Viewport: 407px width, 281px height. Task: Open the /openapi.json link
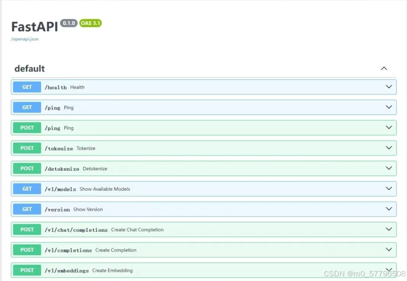click(25, 39)
